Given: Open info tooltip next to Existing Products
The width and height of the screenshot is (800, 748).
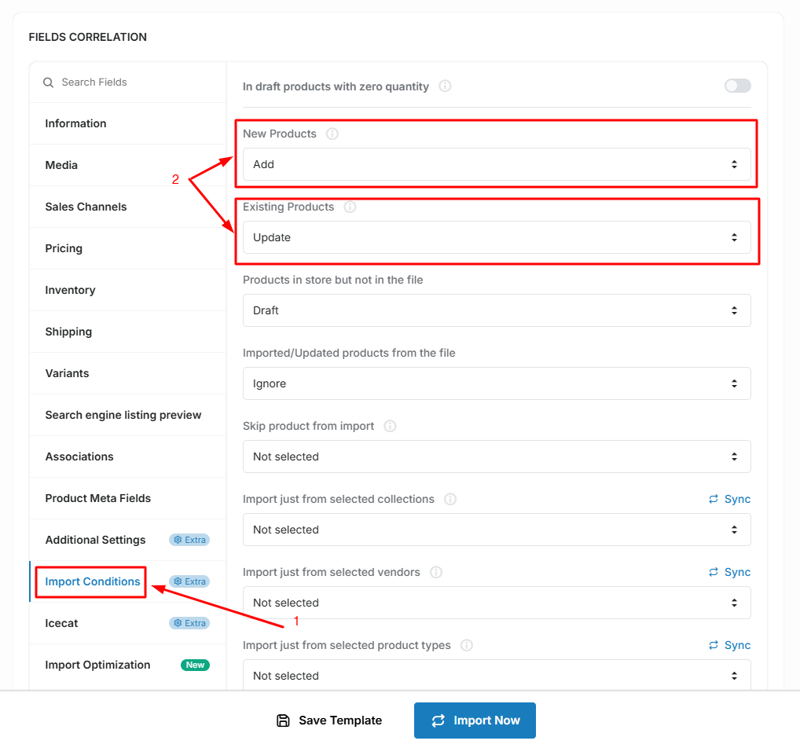Looking at the screenshot, I should pyautogui.click(x=350, y=207).
